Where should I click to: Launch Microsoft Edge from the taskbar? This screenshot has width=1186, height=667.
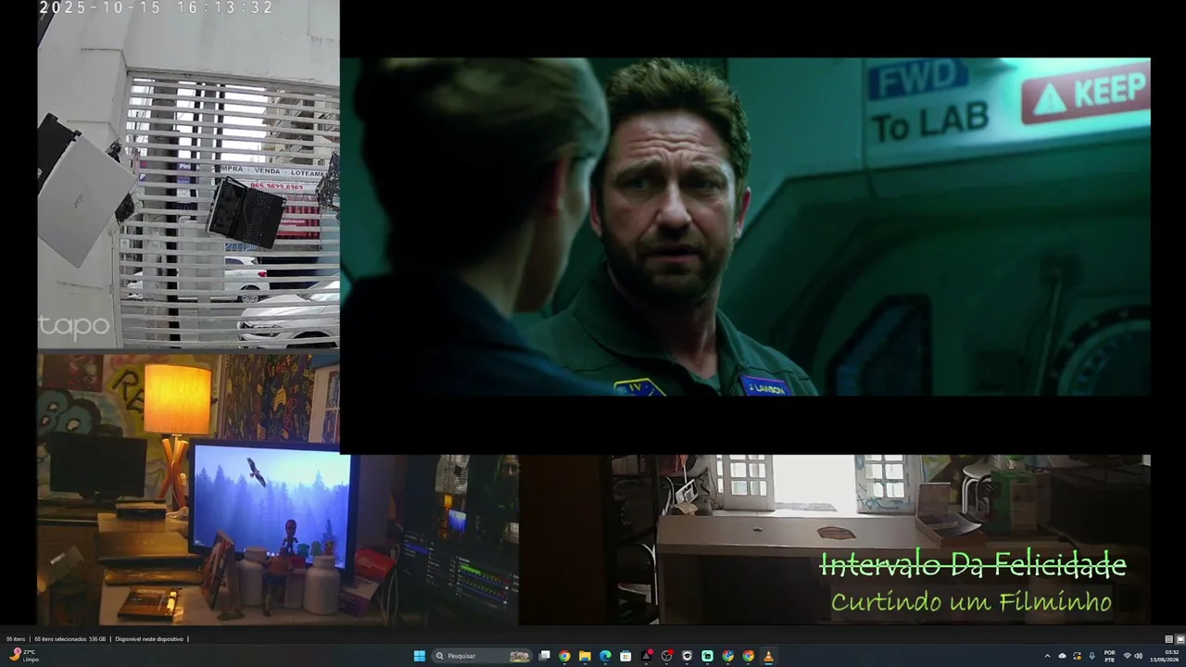pyautogui.click(x=605, y=656)
